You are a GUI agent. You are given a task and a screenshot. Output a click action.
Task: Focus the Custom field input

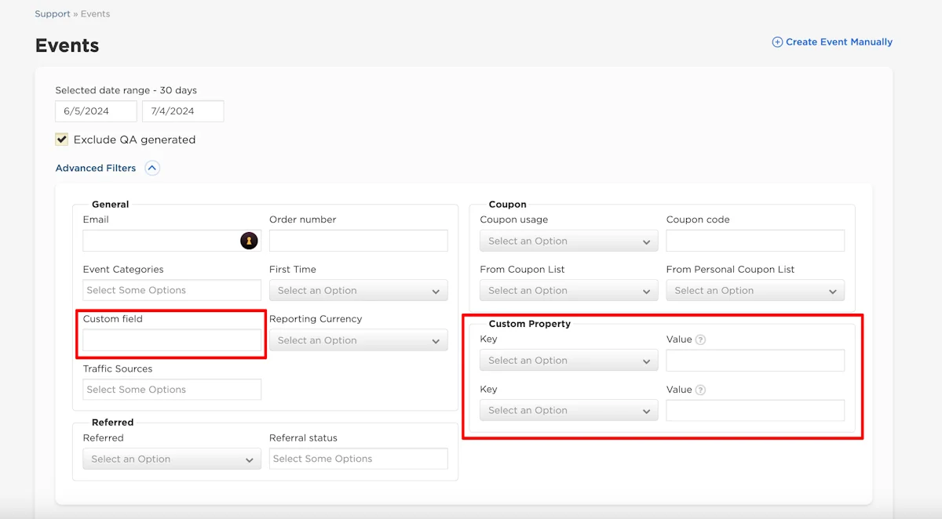click(172, 340)
